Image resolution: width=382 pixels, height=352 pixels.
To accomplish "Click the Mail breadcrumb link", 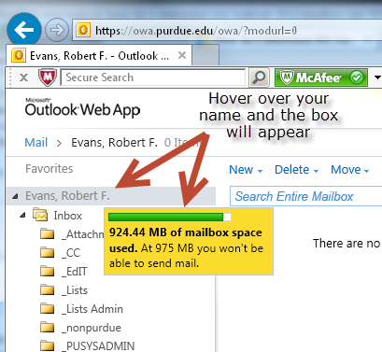I will pos(36,143).
